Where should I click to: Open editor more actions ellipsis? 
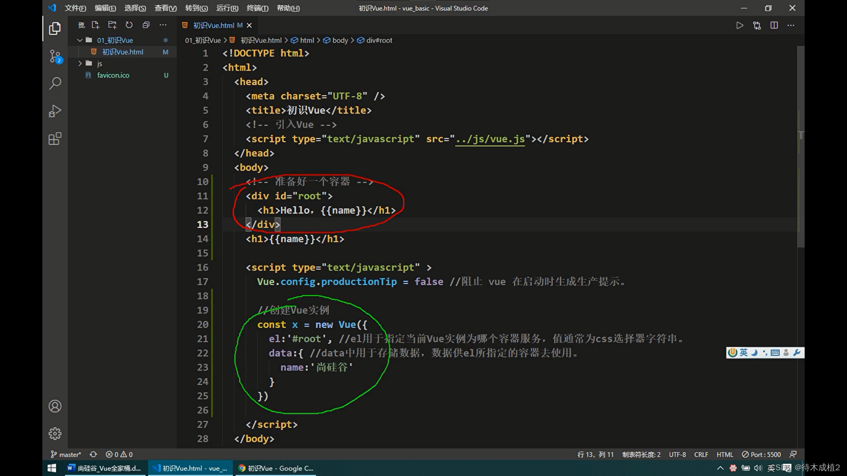791,26
